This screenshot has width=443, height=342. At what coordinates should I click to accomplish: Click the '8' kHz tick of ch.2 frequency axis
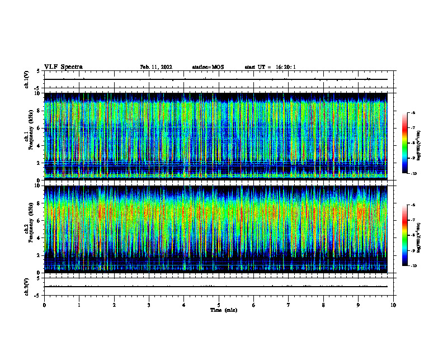(39, 203)
